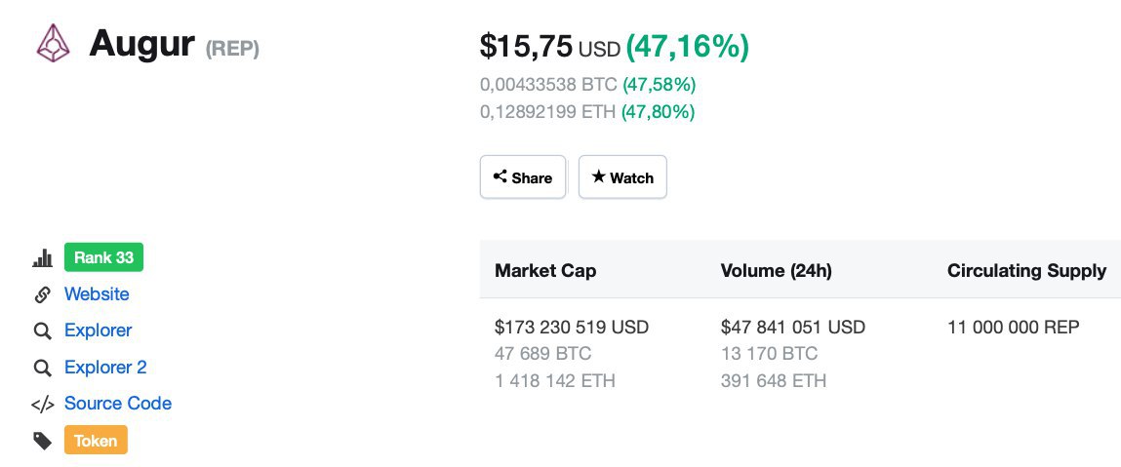
Task: Click the star icon in Watch button
Action: tap(598, 176)
